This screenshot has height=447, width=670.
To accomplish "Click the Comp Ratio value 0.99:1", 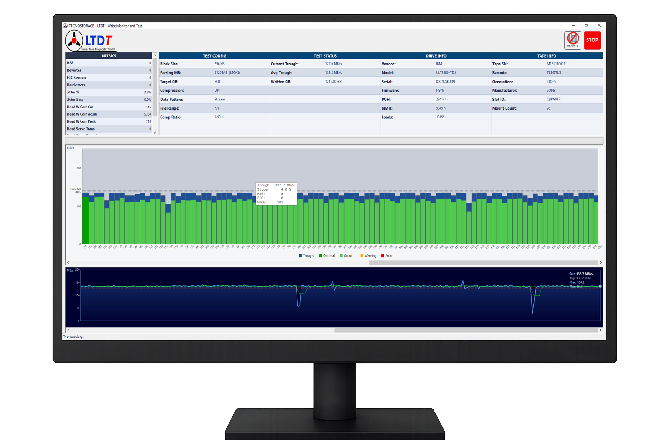I will pos(219,117).
